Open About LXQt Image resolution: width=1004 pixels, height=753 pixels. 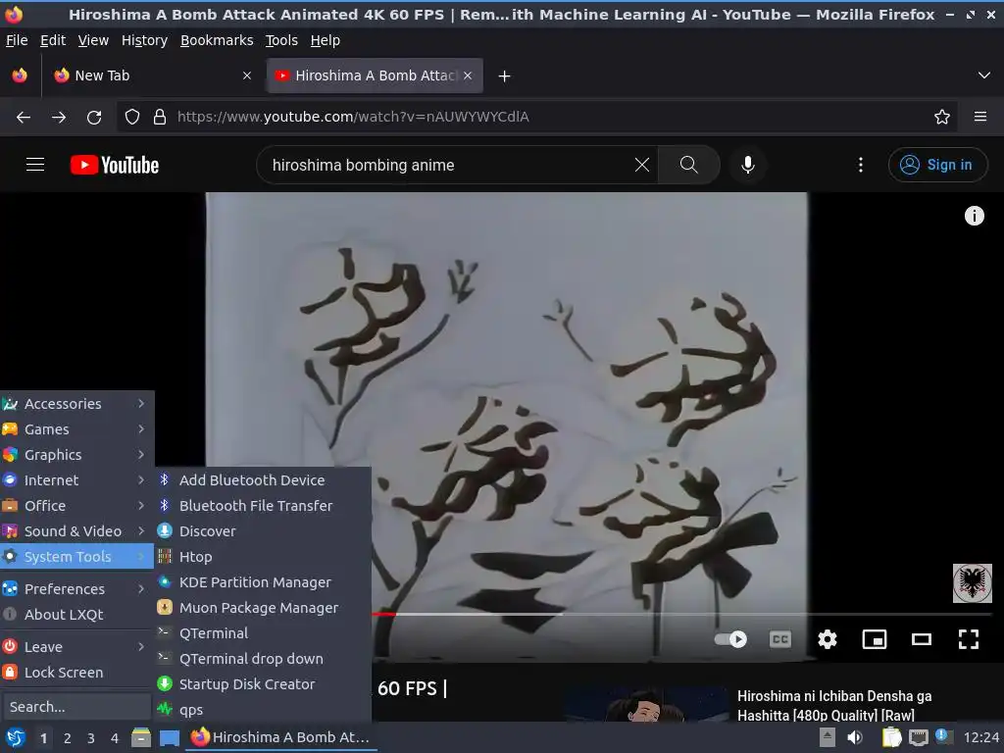pos(76,615)
